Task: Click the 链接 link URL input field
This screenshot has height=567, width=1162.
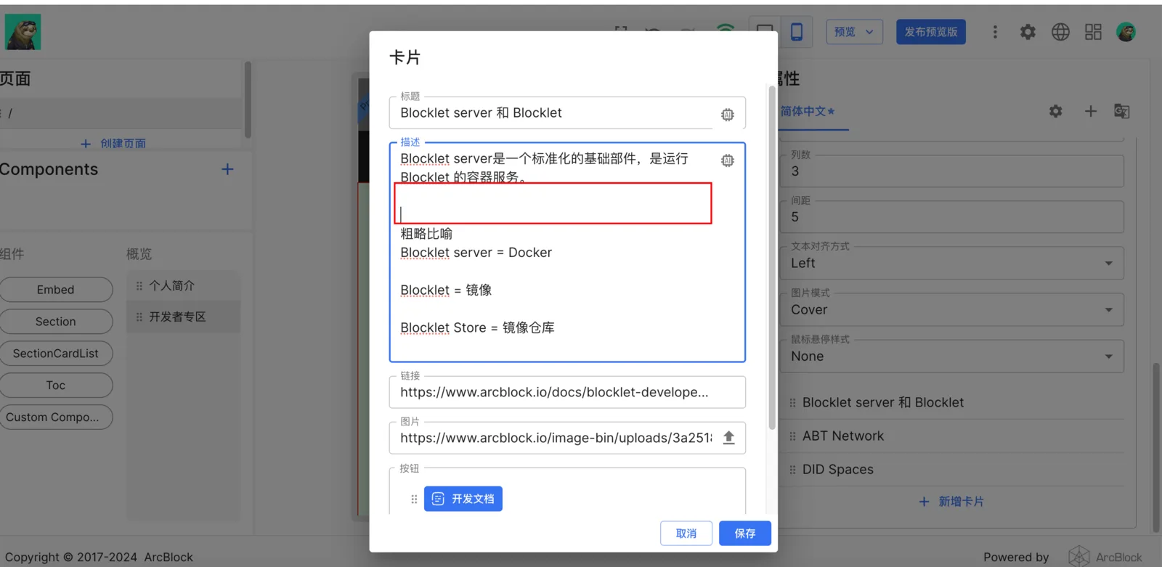Action: pos(567,392)
